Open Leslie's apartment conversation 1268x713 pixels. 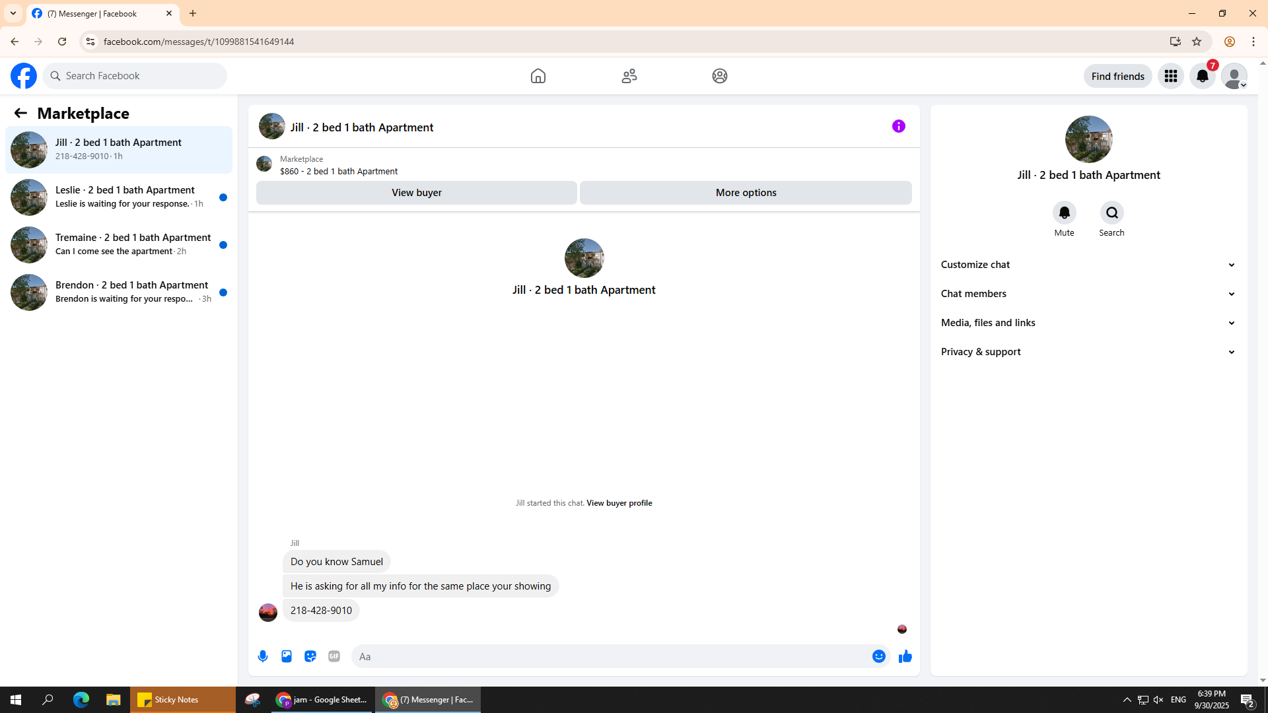(119, 197)
